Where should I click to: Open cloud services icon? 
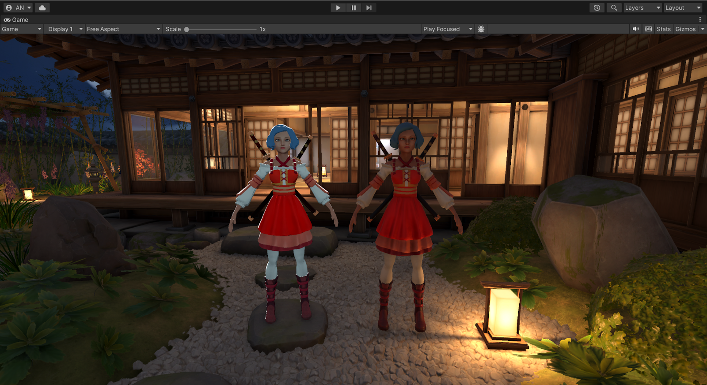click(42, 7)
